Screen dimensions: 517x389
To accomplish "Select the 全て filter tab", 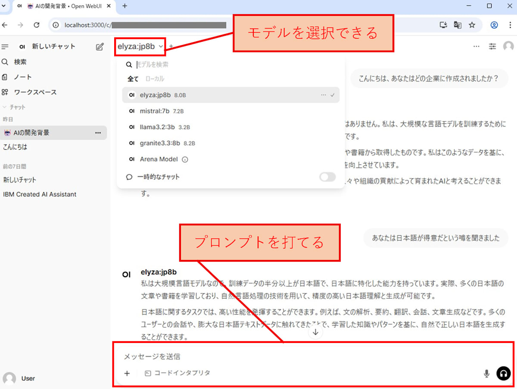I will click(133, 79).
